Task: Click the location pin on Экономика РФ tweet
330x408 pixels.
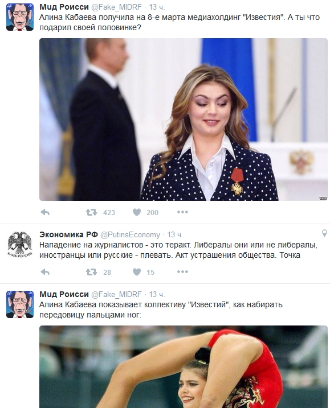Action: pos(324,233)
